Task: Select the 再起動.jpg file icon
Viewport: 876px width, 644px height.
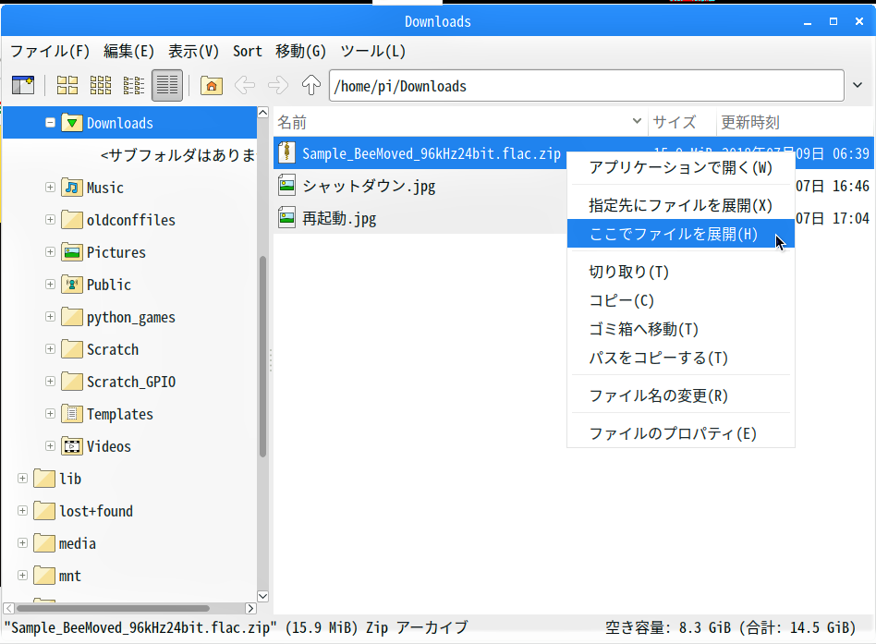Action: [x=287, y=218]
